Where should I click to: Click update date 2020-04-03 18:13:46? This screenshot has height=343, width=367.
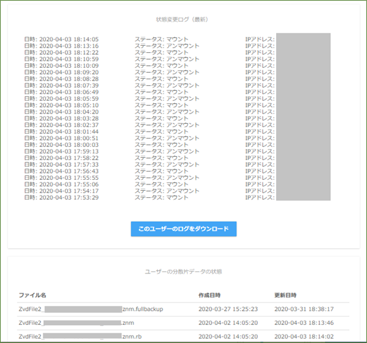(x=304, y=323)
